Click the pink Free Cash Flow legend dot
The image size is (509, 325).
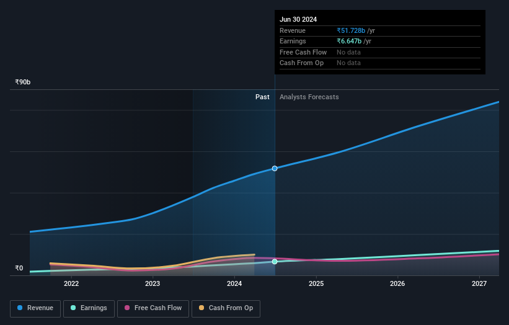pos(127,308)
